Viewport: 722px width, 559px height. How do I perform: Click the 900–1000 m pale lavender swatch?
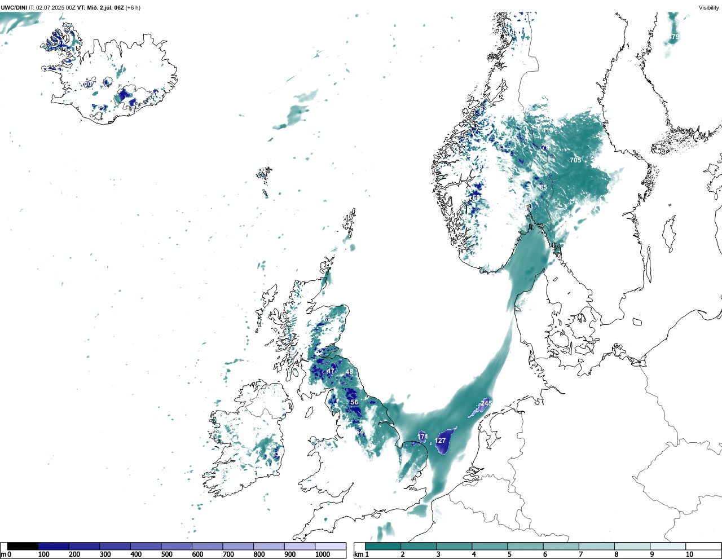pyautogui.click(x=300, y=547)
